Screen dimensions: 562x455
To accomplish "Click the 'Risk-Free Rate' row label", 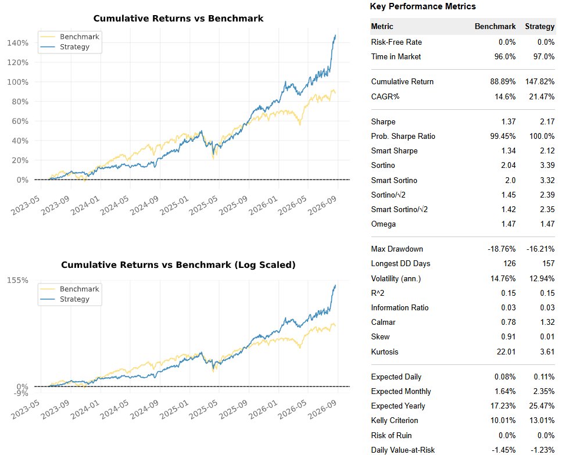I will (396, 42).
